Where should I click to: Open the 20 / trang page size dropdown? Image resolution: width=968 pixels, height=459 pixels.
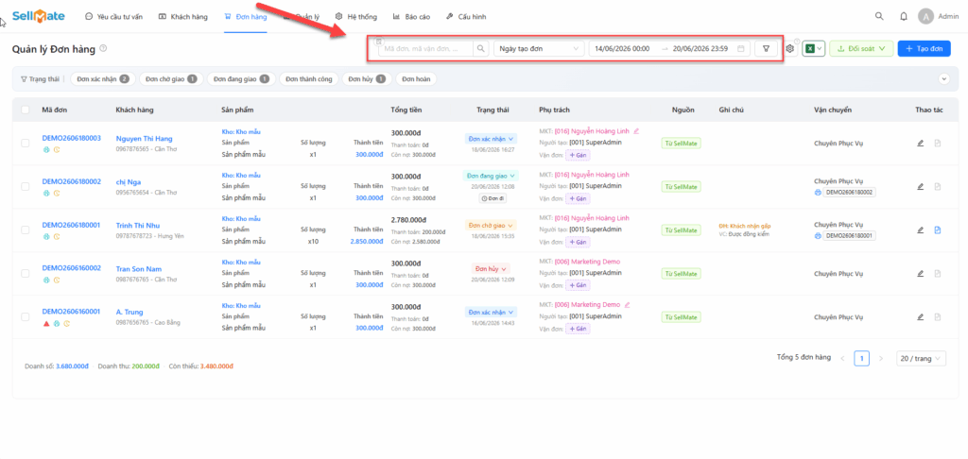click(x=921, y=359)
